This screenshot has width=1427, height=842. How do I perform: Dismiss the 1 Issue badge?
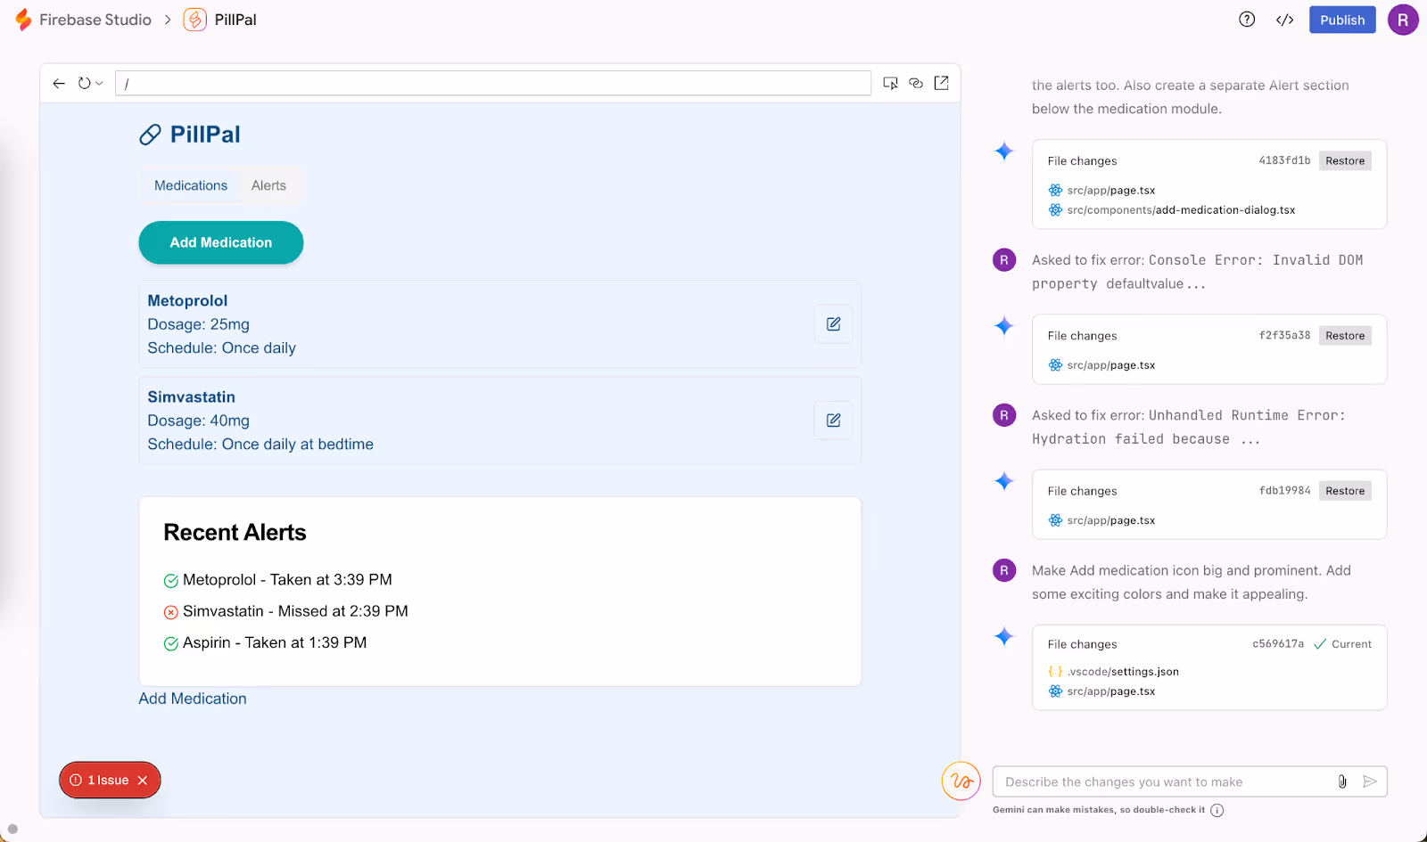(143, 781)
